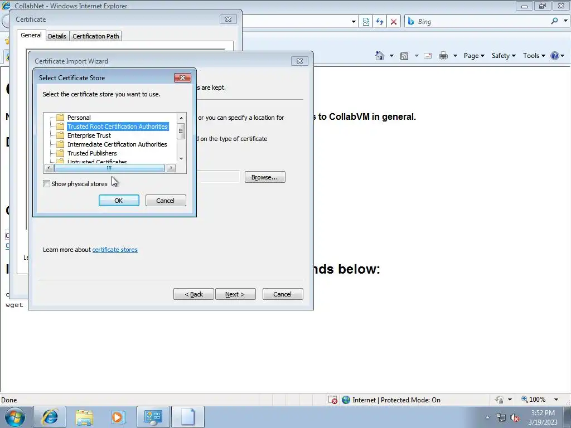Expand the Help dropdown arrow
571x428 pixels.
click(563, 56)
